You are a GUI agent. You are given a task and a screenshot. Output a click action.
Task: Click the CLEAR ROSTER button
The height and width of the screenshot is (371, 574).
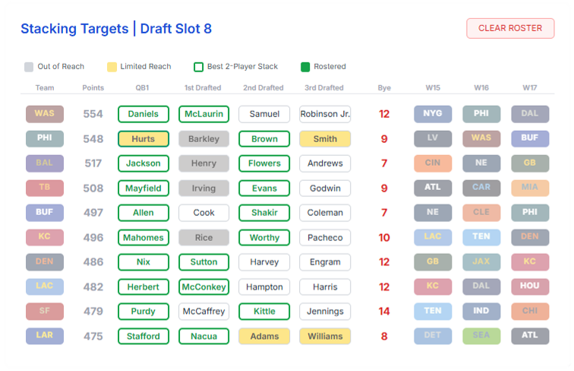(x=510, y=28)
